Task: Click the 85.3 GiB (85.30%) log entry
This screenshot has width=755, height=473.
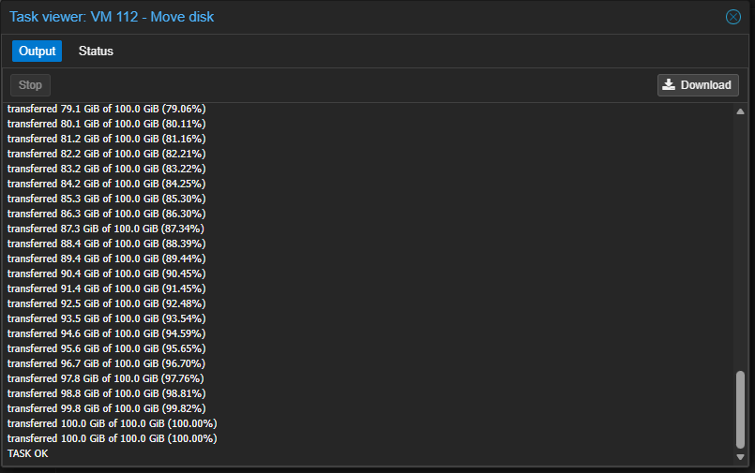Action: 106,199
